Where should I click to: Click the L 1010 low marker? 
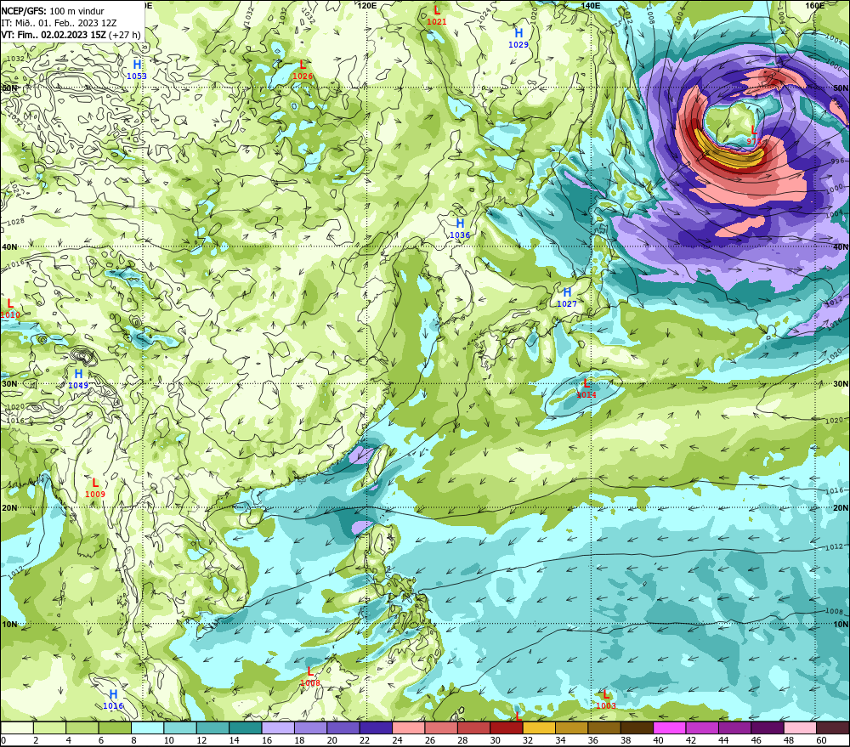tap(9, 308)
